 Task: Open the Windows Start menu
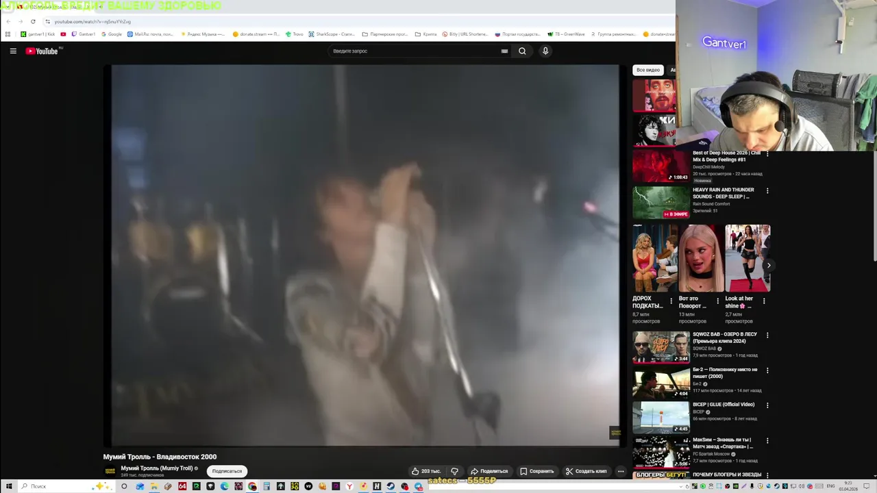point(9,486)
